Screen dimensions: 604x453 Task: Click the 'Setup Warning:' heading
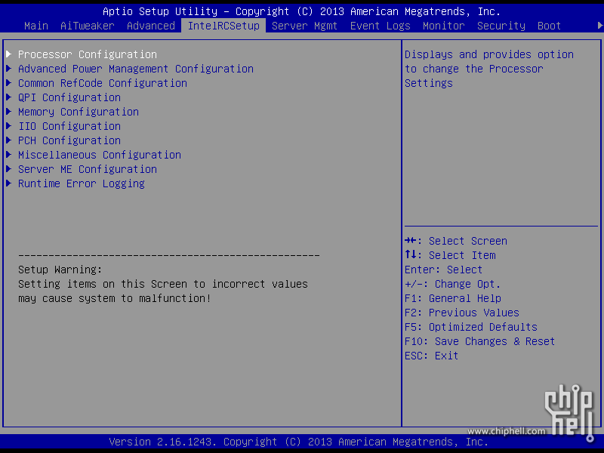click(x=60, y=270)
